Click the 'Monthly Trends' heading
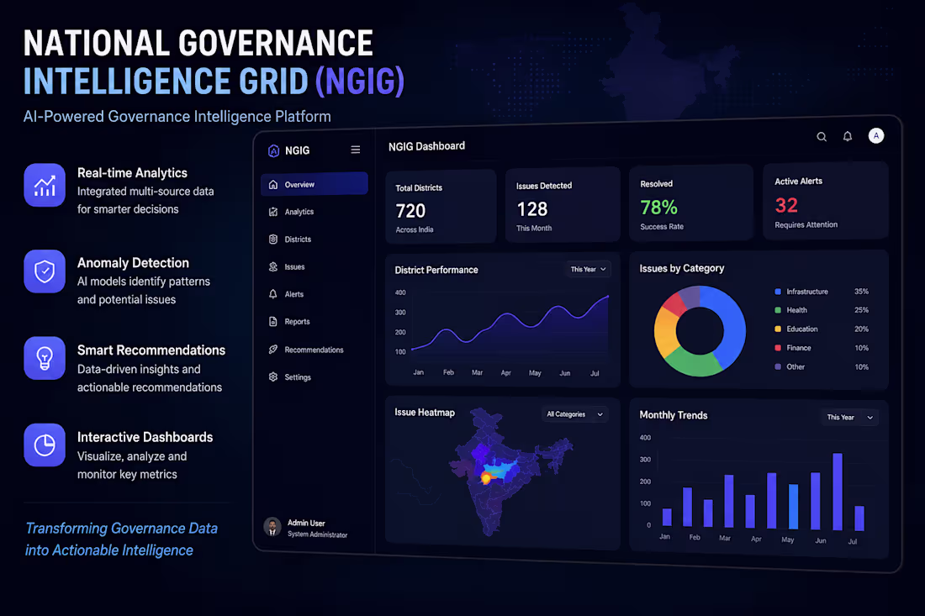The image size is (925, 616). 673,416
